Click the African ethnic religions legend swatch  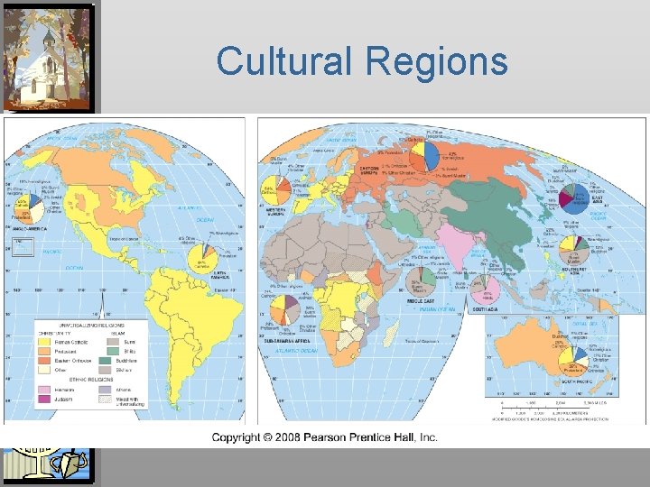point(105,390)
